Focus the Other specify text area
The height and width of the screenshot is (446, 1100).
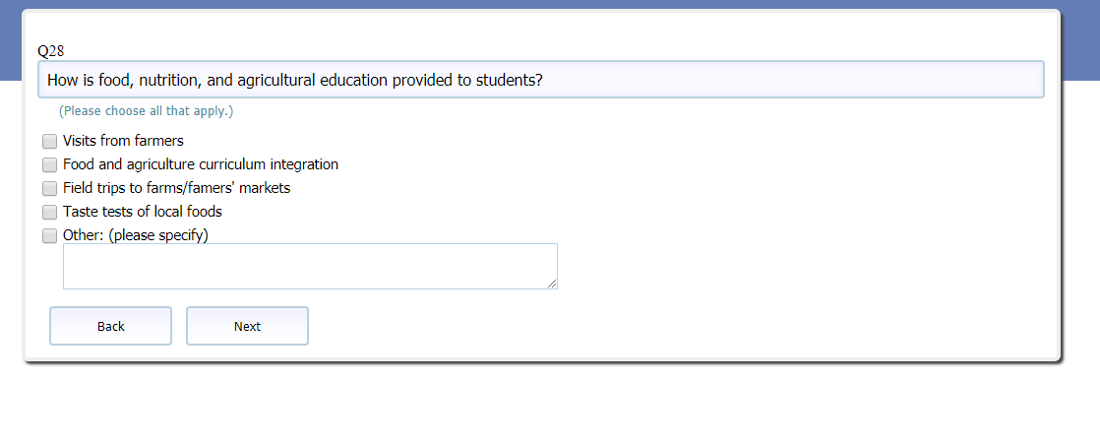[310, 266]
